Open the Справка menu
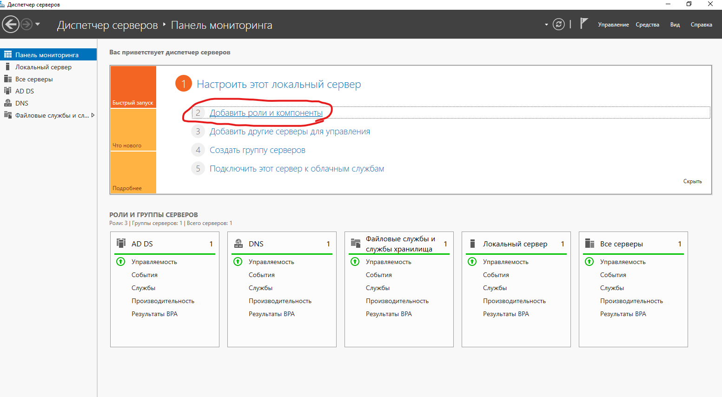Image resolution: width=722 pixels, height=397 pixels. 701,25
